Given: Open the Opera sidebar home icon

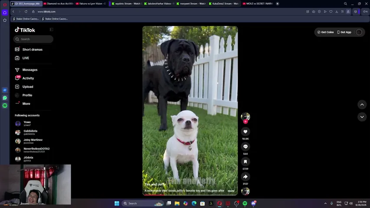Looking at the screenshot, I should (x=5, y=13).
